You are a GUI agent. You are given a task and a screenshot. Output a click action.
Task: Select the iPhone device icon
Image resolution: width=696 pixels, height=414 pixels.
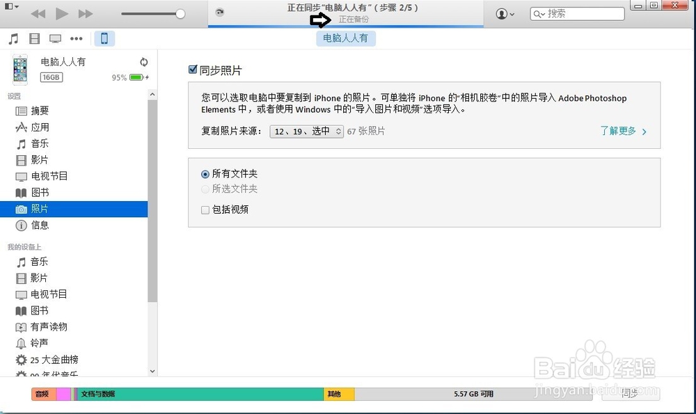[x=104, y=38]
